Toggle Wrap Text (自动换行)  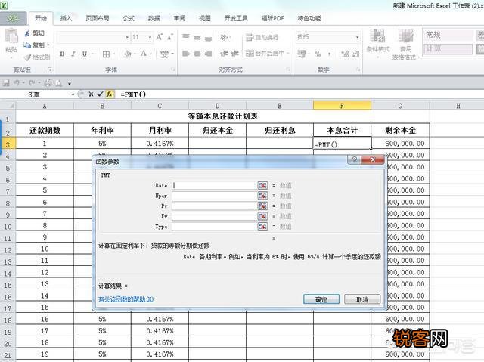[x=262, y=37]
